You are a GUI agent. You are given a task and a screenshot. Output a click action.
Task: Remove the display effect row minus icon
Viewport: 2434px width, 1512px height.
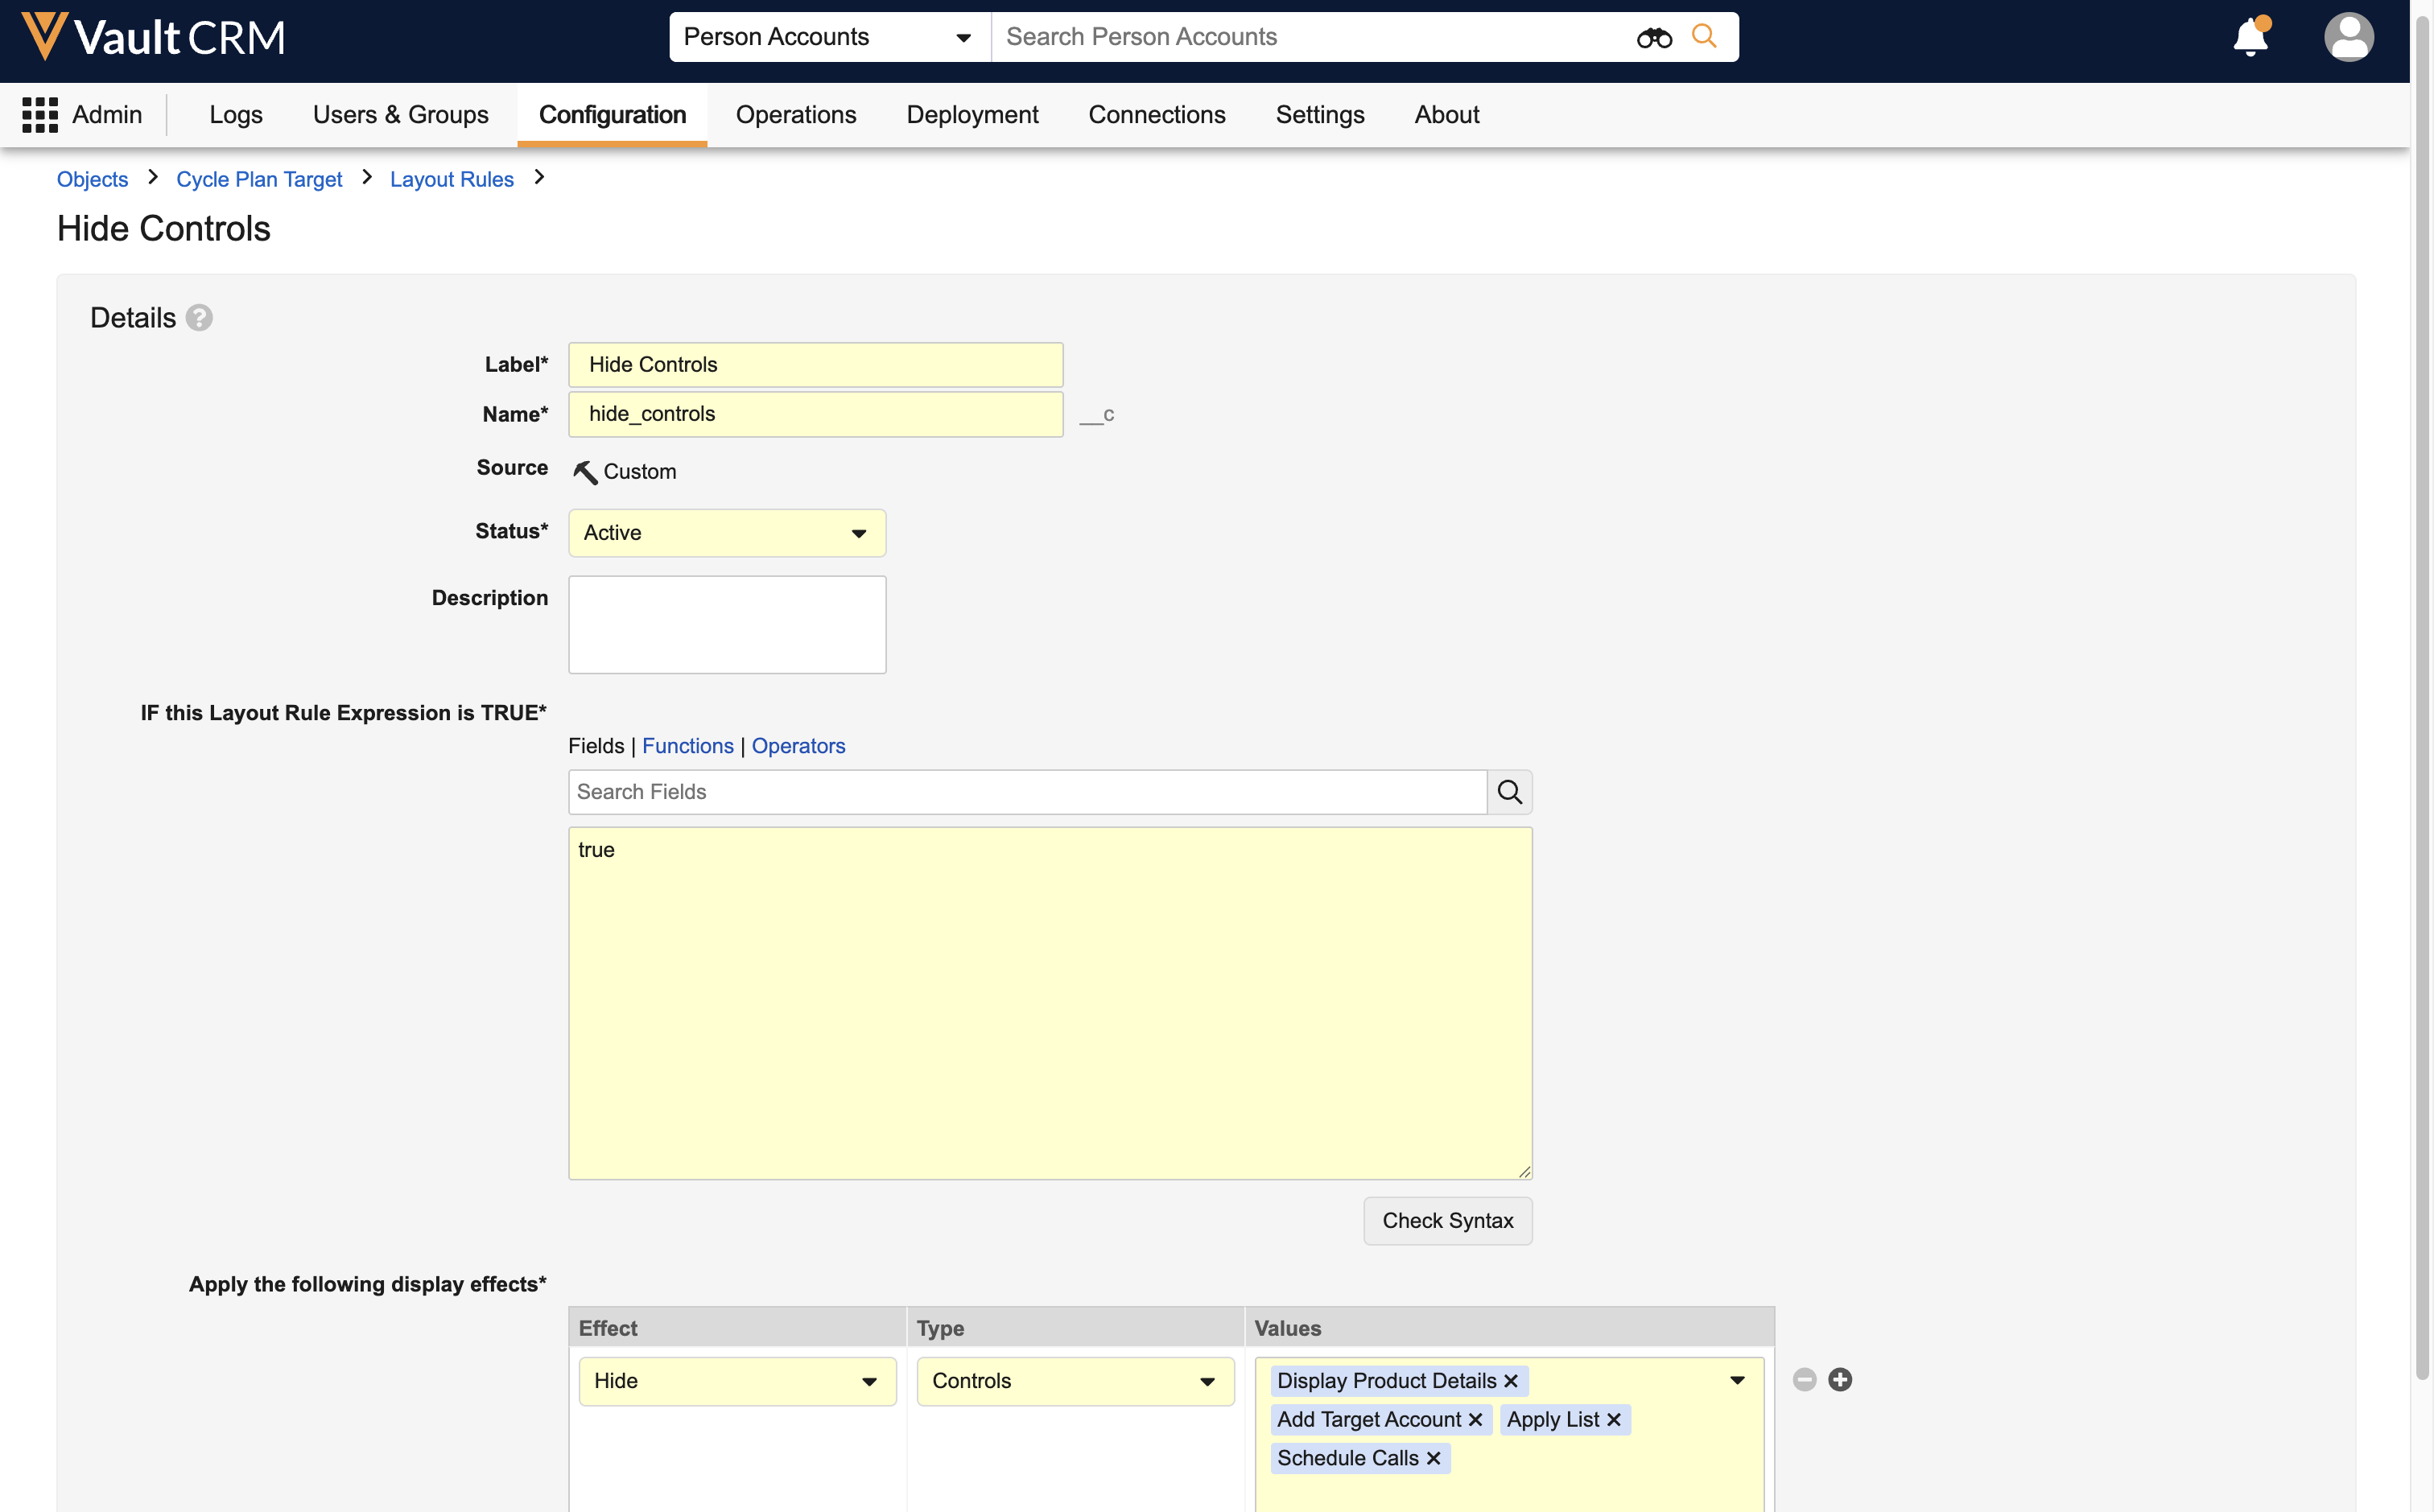[x=1804, y=1380]
